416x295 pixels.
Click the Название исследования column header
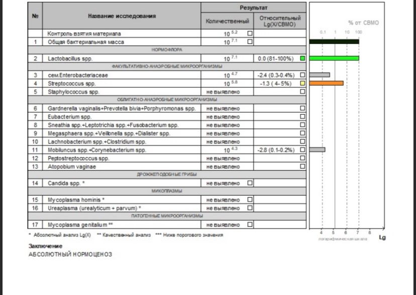click(122, 16)
